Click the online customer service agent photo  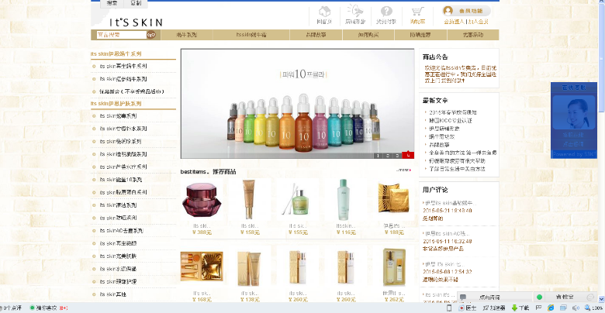[574, 112]
